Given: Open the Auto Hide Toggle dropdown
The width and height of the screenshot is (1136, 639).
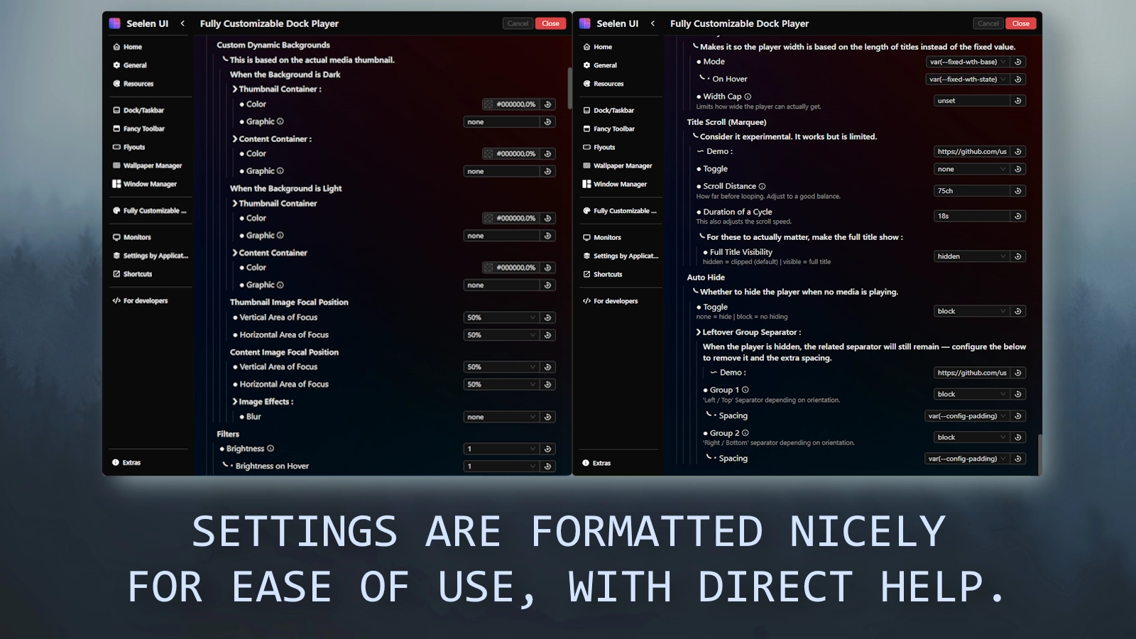Looking at the screenshot, I should tap(971, 311).
